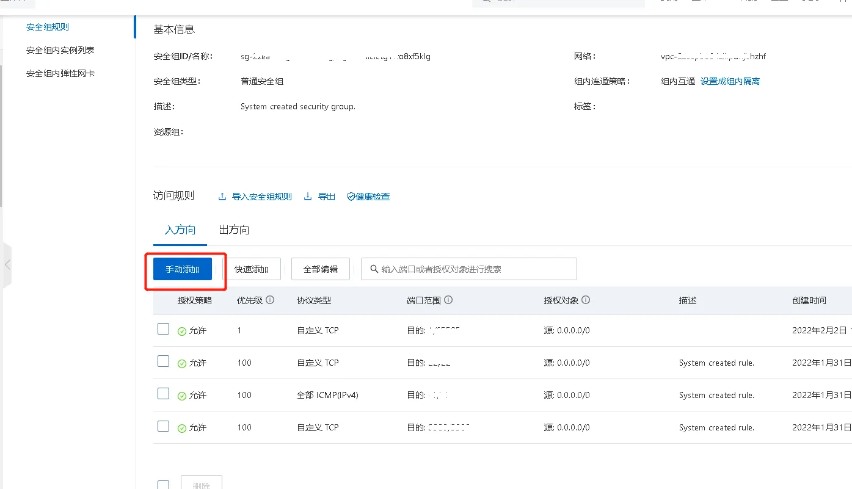
Task: Open 安全组规则 in the sidebar
Action: [x=48, y=27]
